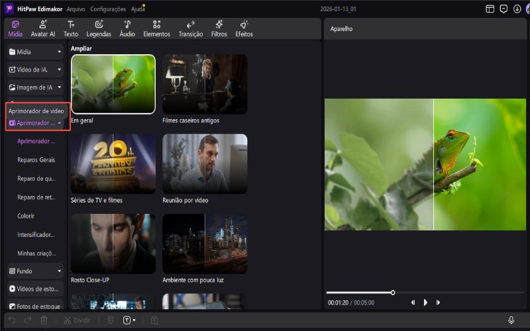
Task: Select Reparos Gerais in the sidebar
Action: click(36, 160)
